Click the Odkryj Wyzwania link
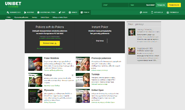Screen dimensions: 185x110 pos(50,102)
